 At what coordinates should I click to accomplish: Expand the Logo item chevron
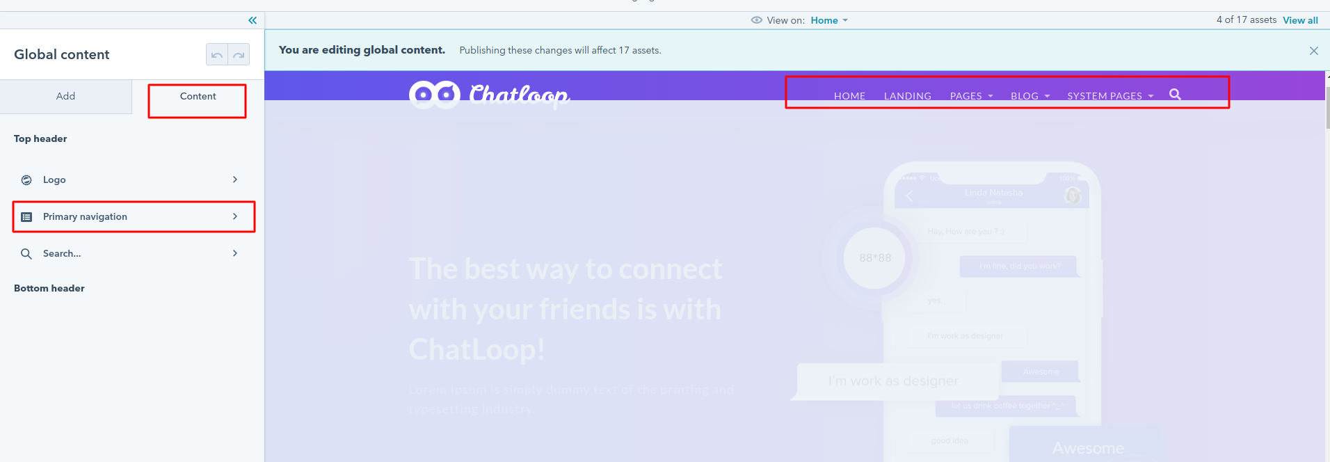pos(235,180)
